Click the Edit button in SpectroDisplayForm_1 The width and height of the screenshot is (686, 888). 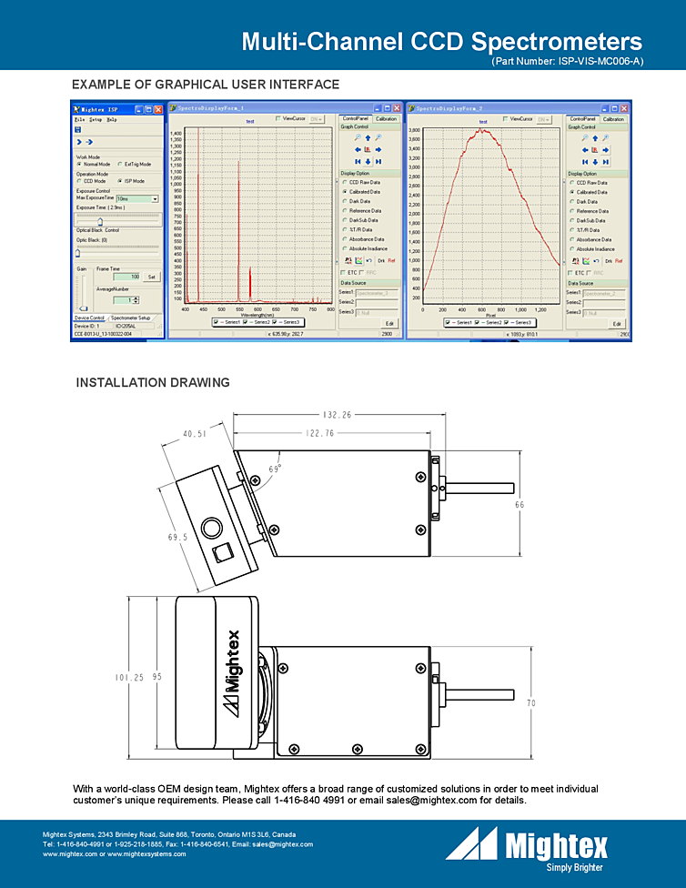pos(389,323)
